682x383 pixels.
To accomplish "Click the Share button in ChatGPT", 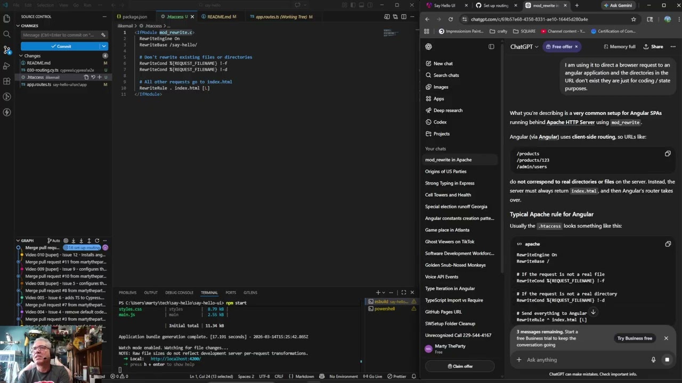I will pos(653,47).
